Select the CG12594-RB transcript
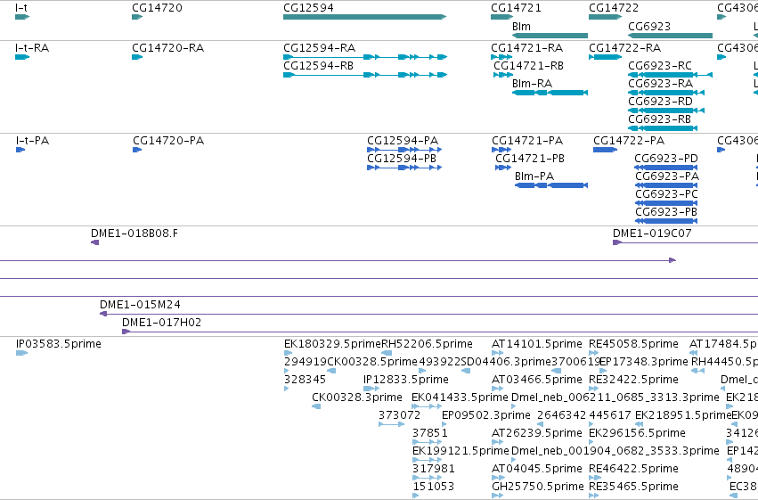This screenshot has height=500, width=758. 365,75
